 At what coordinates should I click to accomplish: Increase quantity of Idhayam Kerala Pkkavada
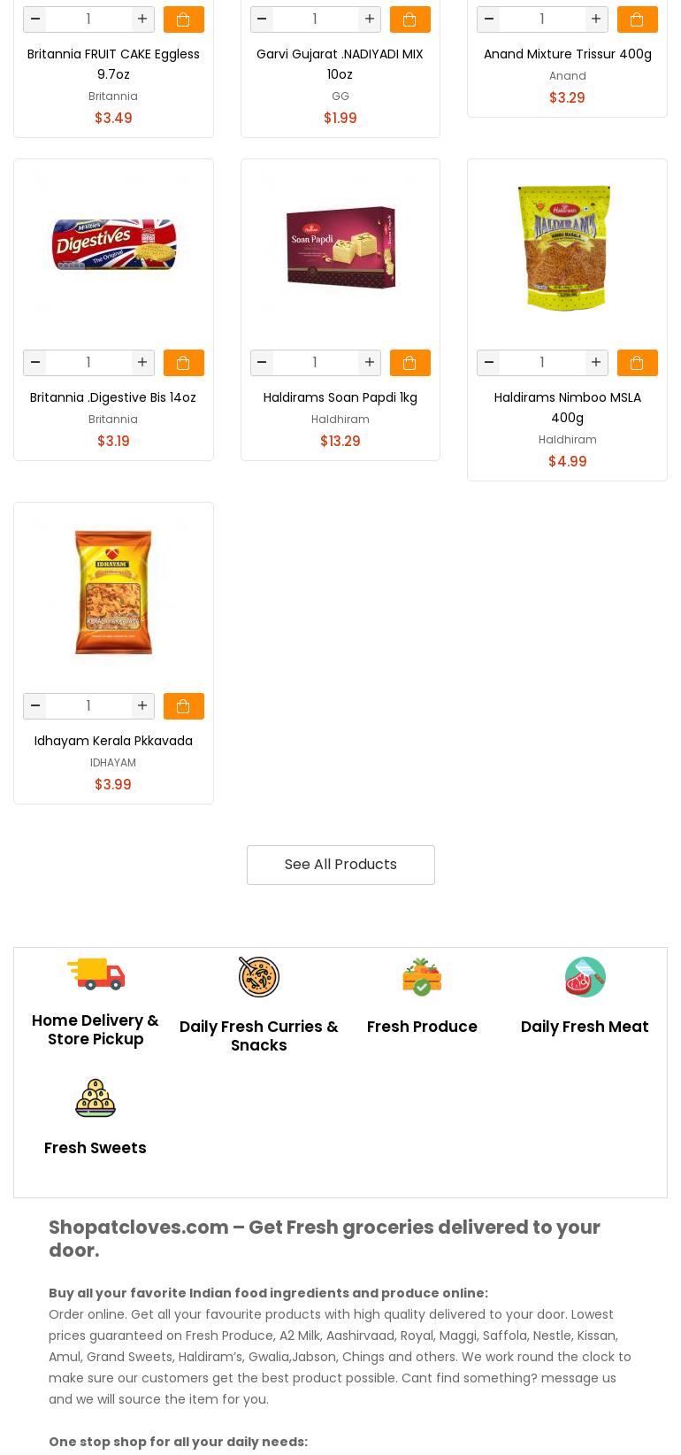(142, 706)
